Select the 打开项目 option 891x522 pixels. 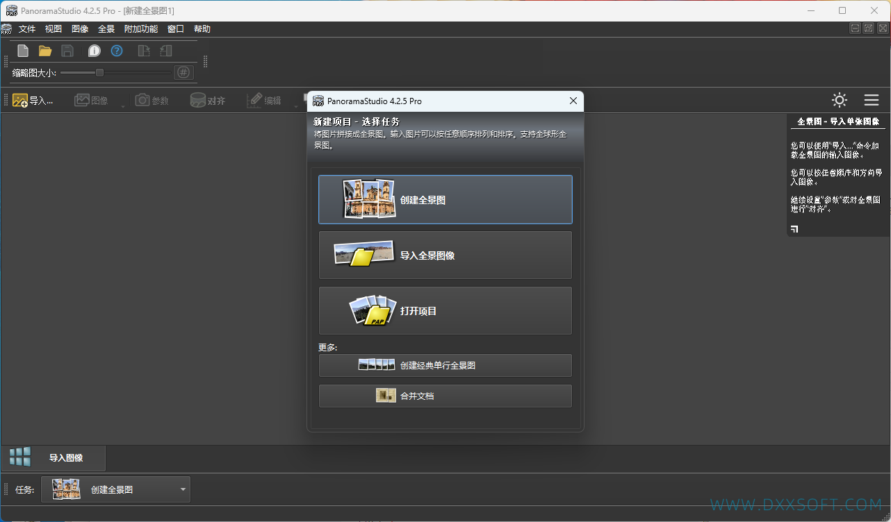pyautogui.click(x=445, y=311)
